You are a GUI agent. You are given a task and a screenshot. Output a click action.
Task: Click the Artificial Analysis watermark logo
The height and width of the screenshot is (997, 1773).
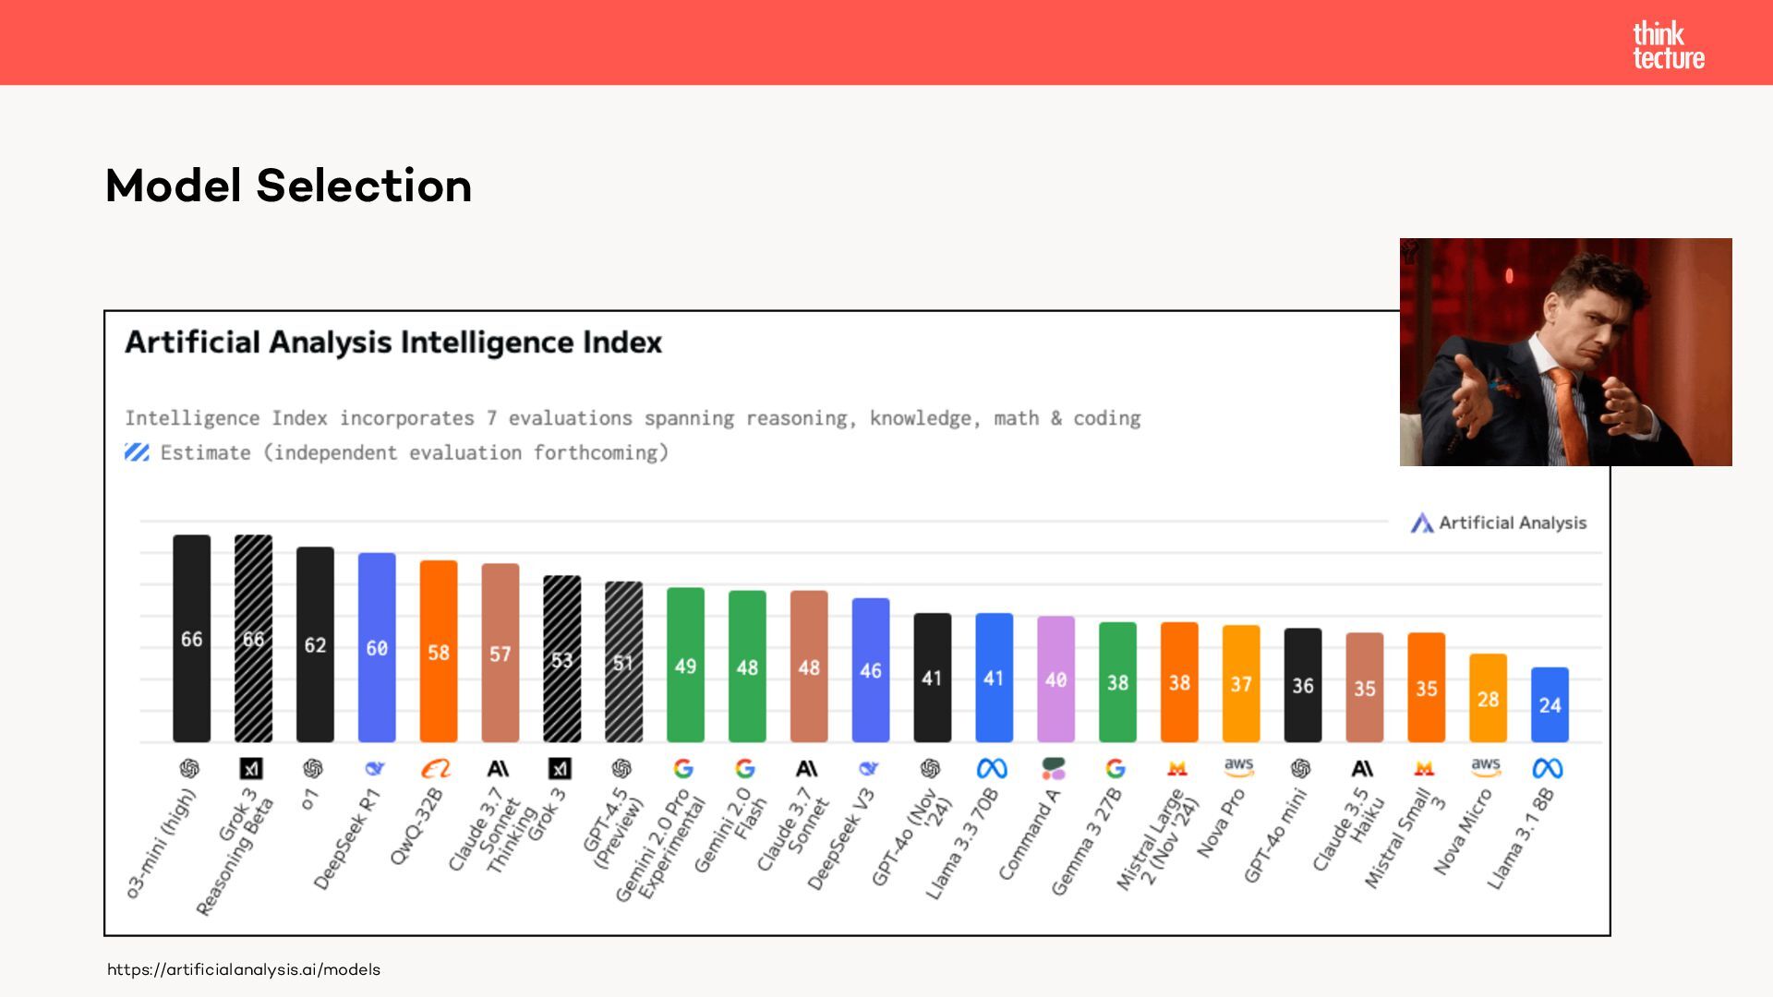click(1499, 523)
